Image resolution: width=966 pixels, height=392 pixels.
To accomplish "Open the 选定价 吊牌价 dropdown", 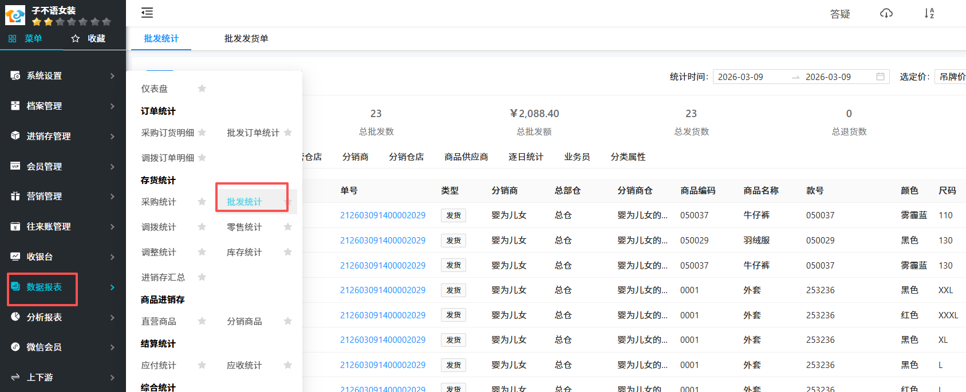I will [951, 77].
